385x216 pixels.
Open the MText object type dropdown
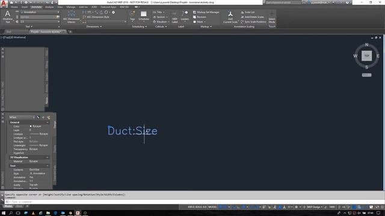point(22,118)
